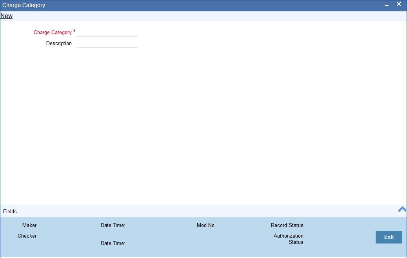Image resolution: width=407 pixels, height=258 pixels.
Task: Click the Checker Date Time label
Action: (x=113, y=243)
